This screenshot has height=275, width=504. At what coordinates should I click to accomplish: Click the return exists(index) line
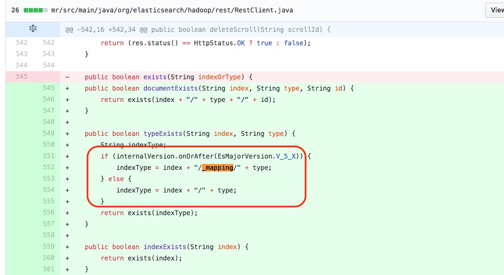coord(142,258)
